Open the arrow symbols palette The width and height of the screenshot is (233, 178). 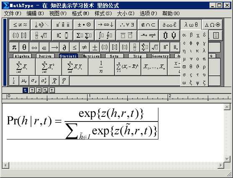coord(105,24)
